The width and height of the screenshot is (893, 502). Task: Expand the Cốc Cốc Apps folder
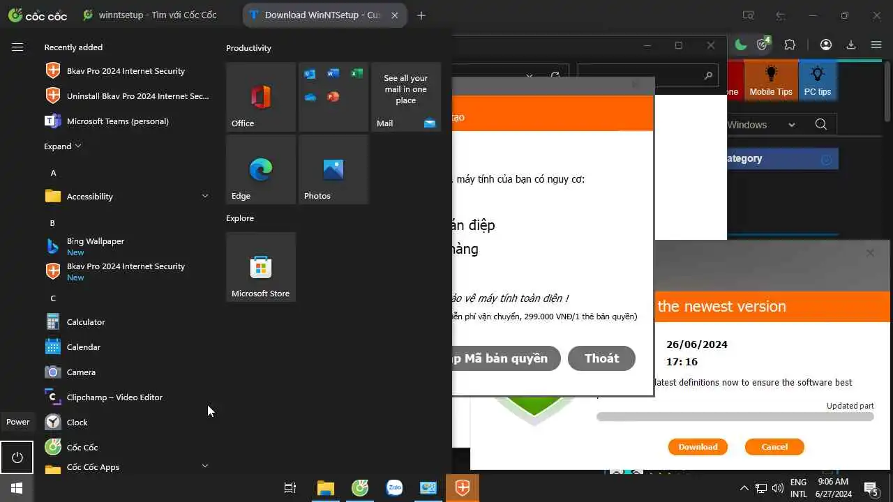click(126, 467)
